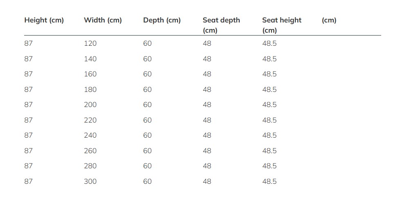Click seat height 48.5 in the last row

270,181
